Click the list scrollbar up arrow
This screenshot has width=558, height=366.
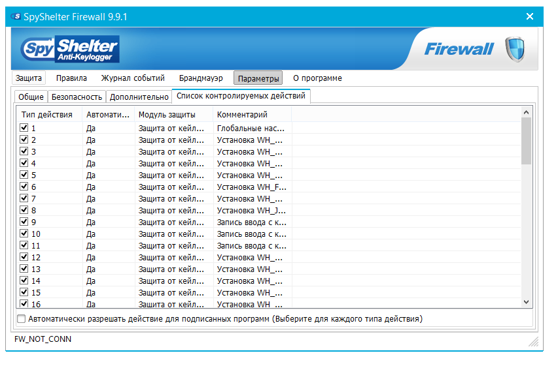[x=527, y=112]
